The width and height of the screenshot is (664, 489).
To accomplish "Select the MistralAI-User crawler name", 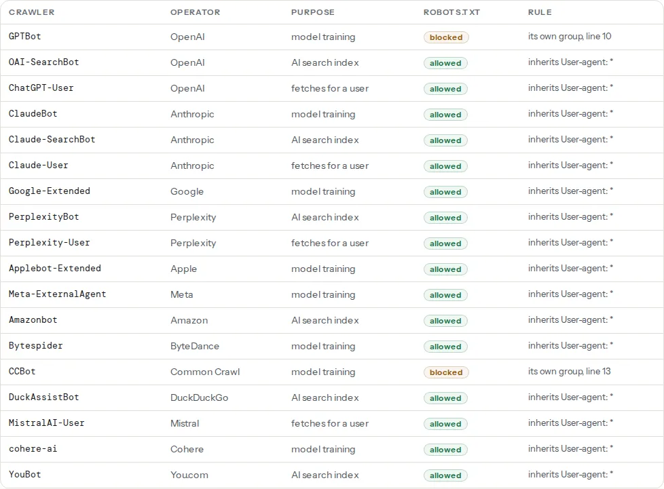I will tap(47, 423).
